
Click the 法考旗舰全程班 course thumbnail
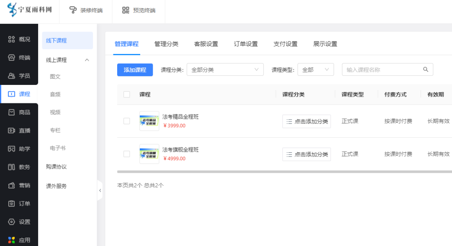point(149,154)
